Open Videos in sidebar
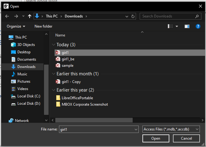This screenshot has width=206, height=147. click(x=20, y=89)
